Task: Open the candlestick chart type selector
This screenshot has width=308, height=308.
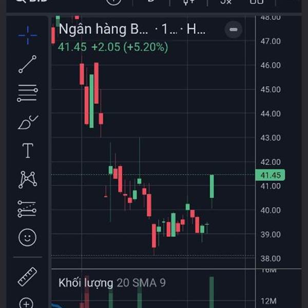Action: [189, 2]
